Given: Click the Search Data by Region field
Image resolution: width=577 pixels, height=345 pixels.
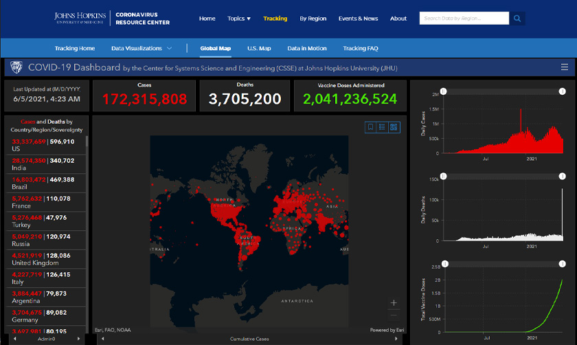Looking at the screenshot, I should (464, 19).
